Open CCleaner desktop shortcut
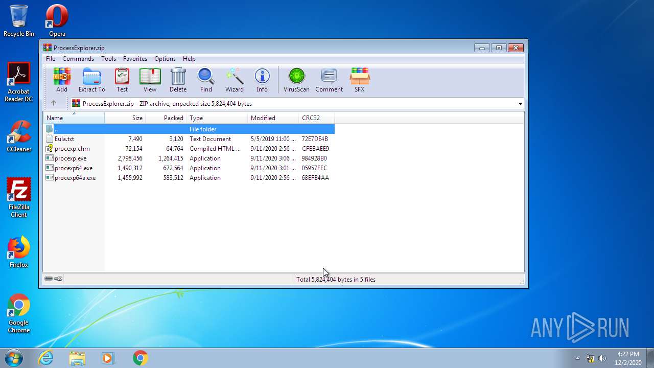This screenshot has width=654, height=368. coord(19,136)
